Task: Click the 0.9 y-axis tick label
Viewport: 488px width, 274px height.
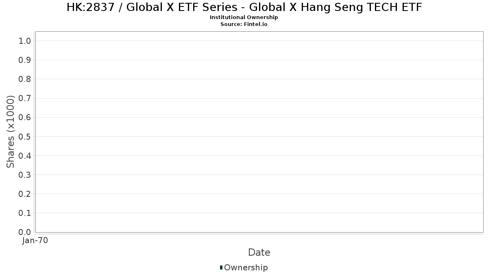Action: click(25, 60)
